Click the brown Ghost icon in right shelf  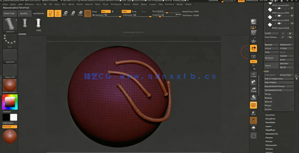coord(254,121)
